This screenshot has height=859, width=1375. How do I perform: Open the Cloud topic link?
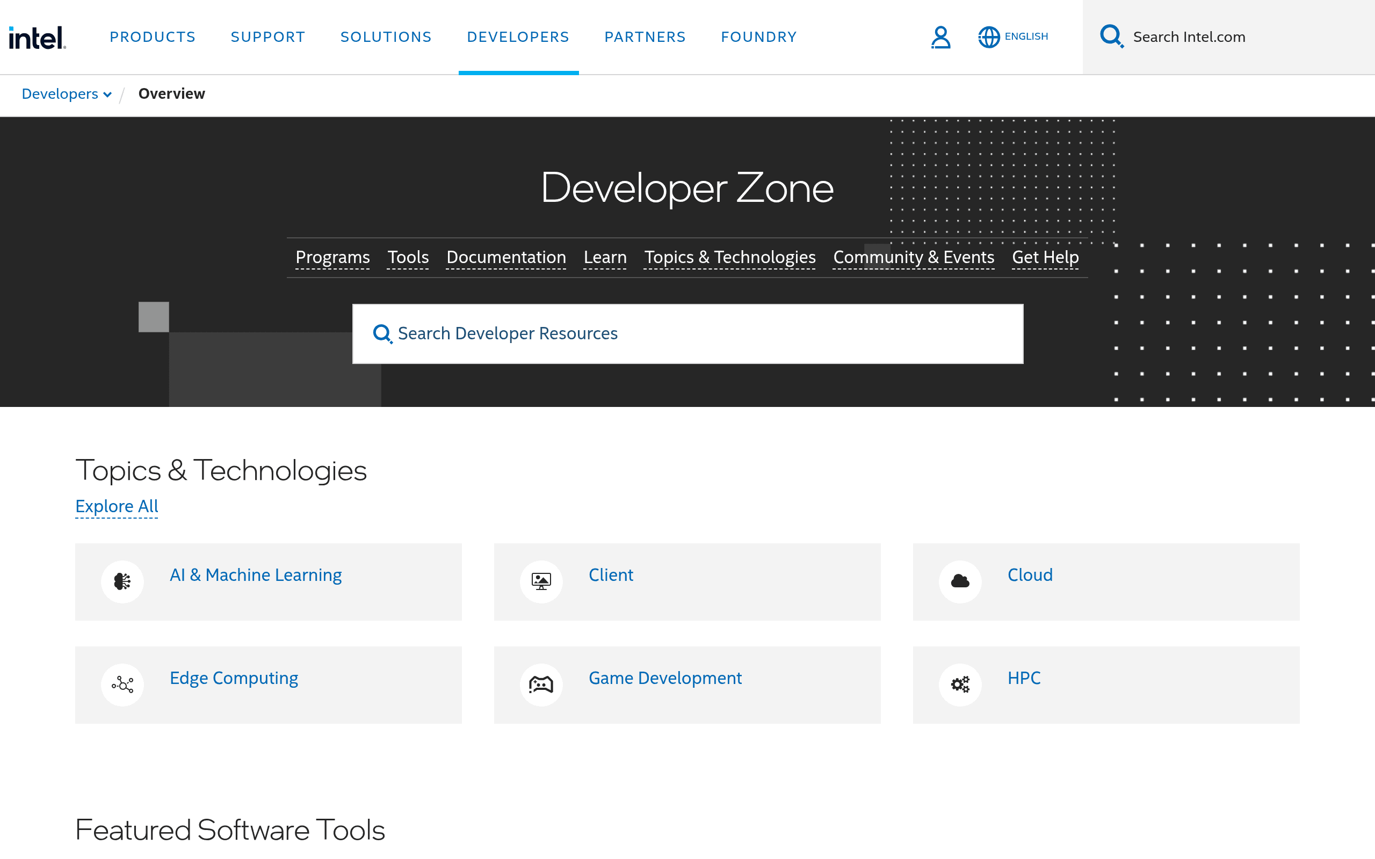click(x=1030, y=575)
